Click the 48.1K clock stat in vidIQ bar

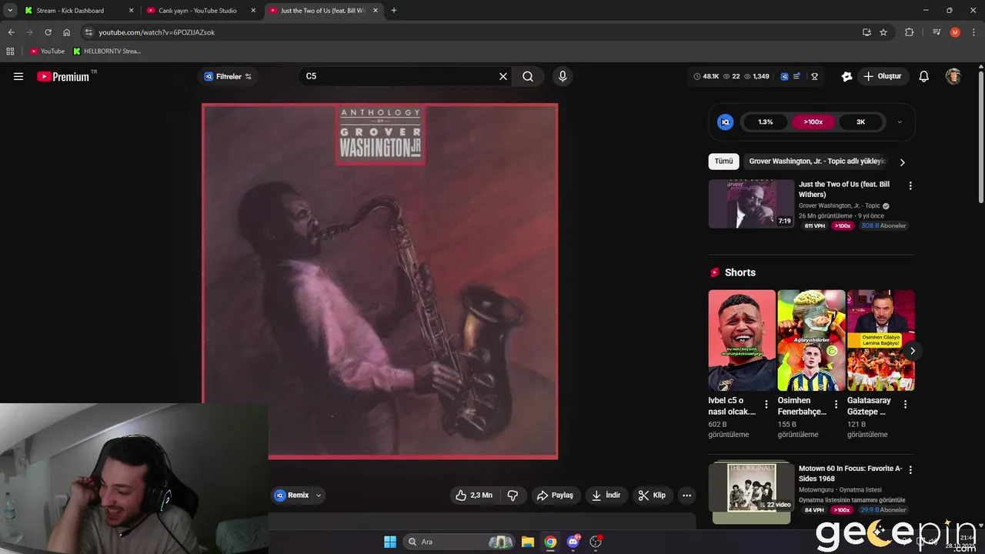pyautogui.click(x=706, y=76)
